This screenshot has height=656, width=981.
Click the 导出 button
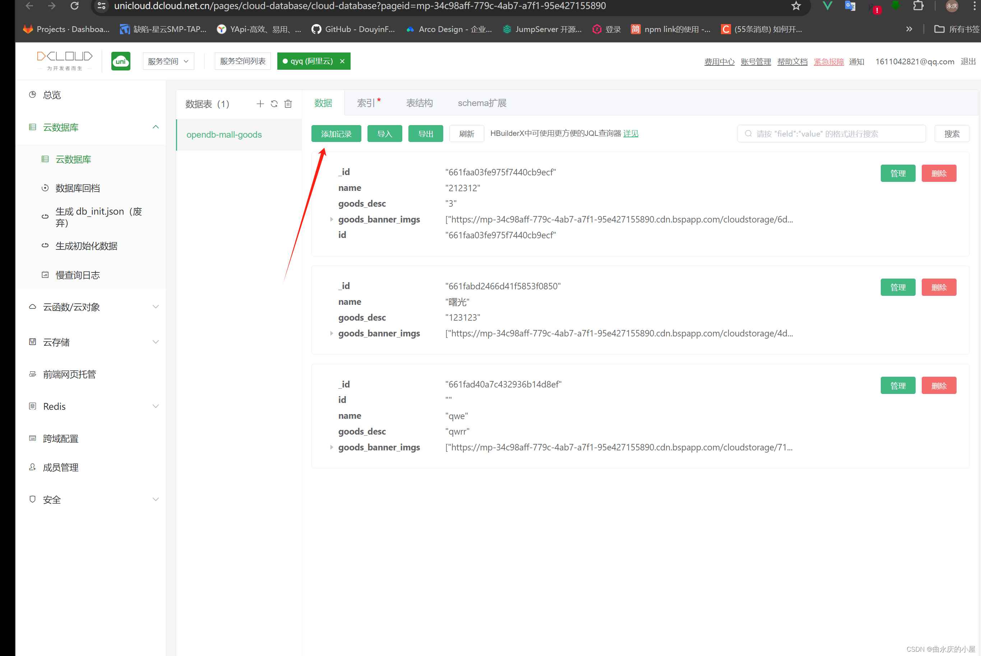[426, 134]
